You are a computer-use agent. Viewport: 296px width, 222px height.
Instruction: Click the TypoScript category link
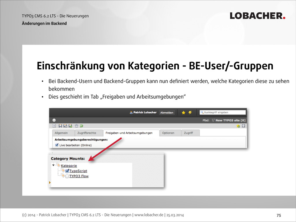coord(78,171)
